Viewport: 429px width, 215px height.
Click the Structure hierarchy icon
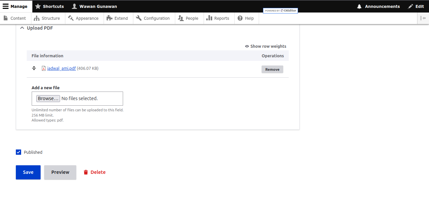37,18
